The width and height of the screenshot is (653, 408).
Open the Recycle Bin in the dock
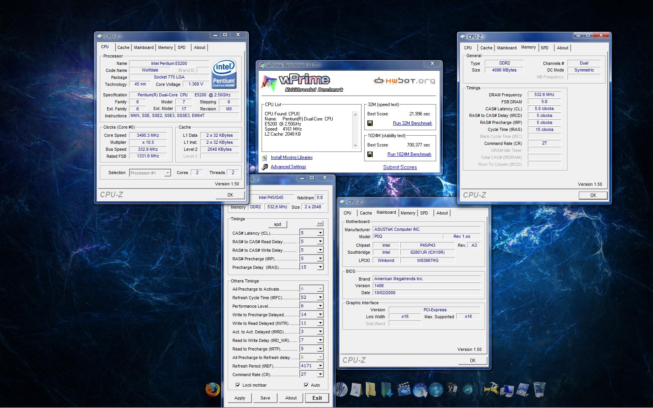tap(540, 389)
